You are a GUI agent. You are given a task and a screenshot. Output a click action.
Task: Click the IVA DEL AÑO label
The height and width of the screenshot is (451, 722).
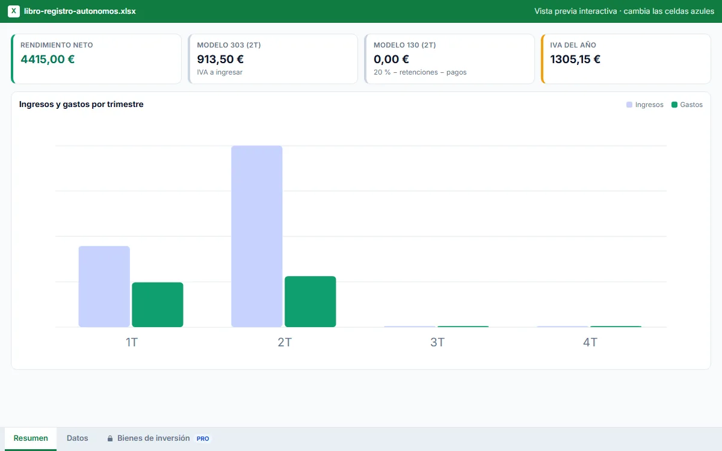[573, 45]
